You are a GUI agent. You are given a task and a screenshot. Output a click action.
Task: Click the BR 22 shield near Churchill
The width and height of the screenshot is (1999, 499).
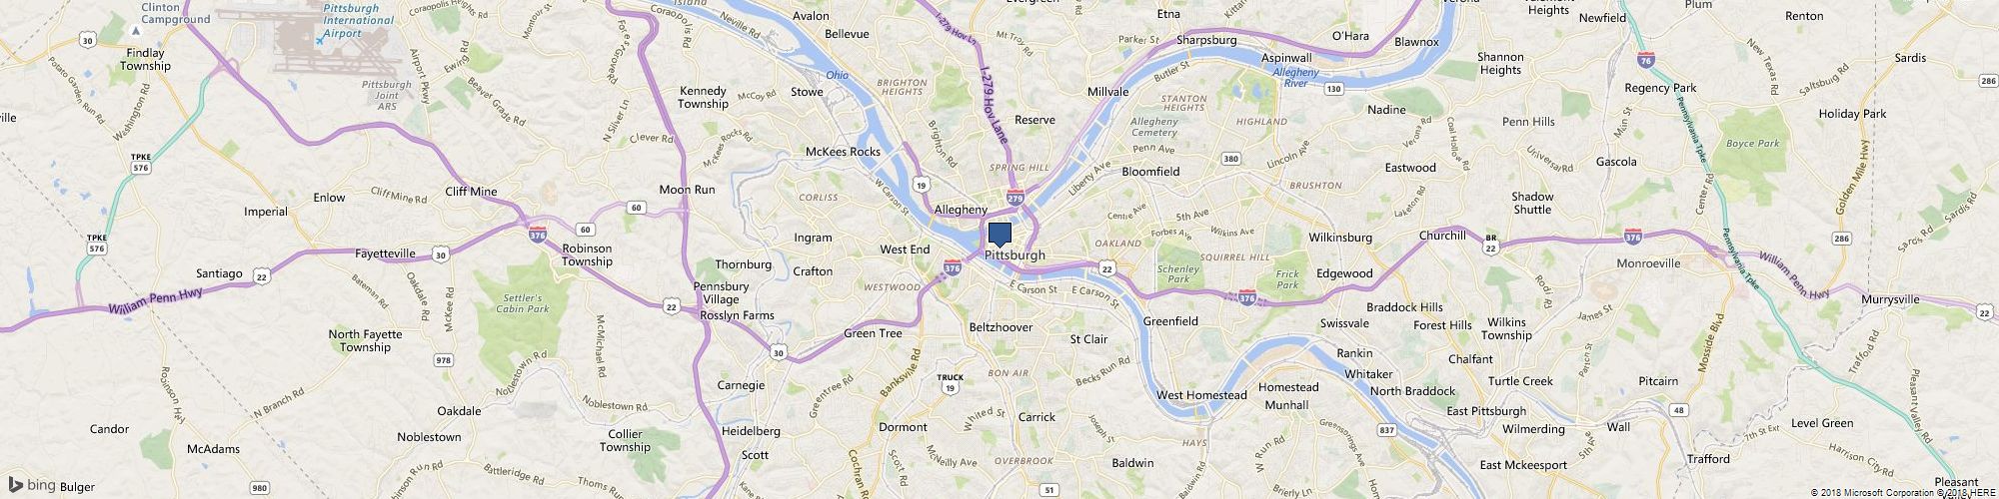1490,242
